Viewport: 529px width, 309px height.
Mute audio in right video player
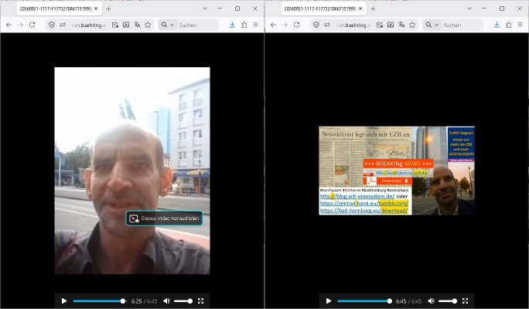point(431,301)
